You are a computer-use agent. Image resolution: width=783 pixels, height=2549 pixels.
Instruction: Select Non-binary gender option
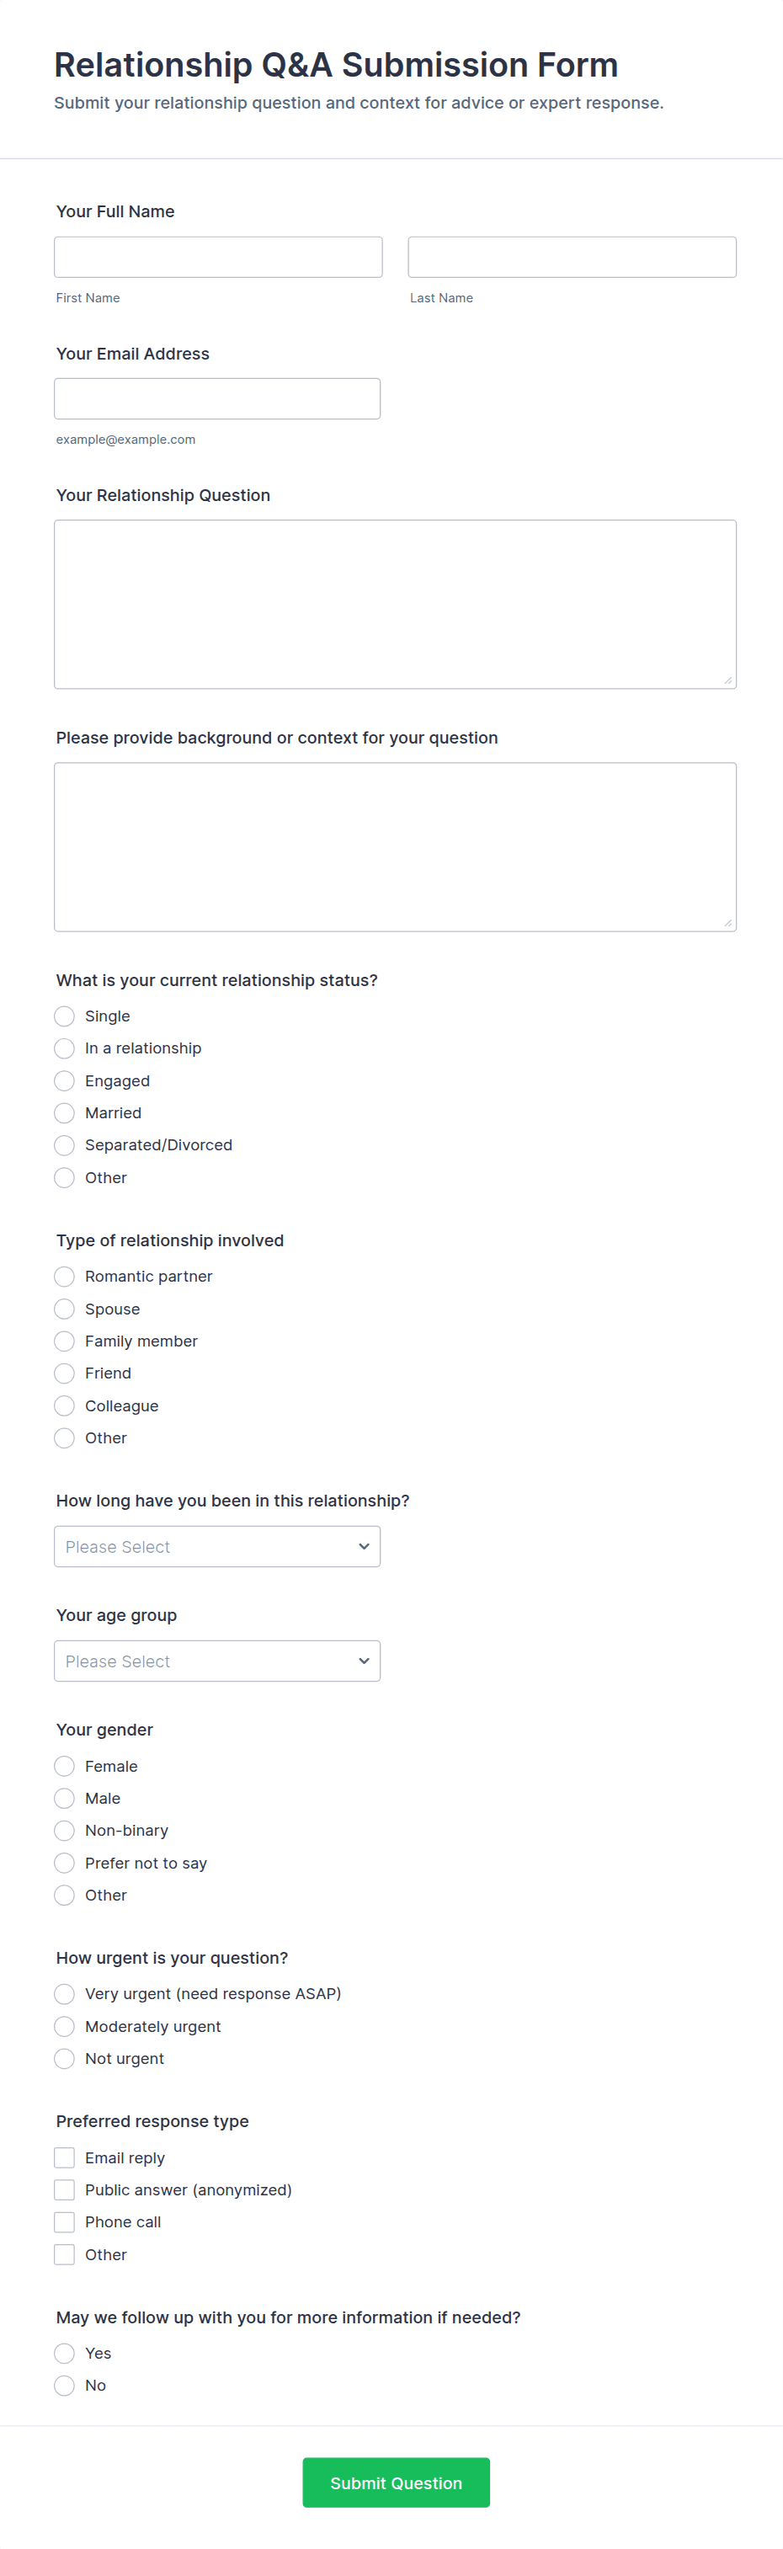[64, 1831]
